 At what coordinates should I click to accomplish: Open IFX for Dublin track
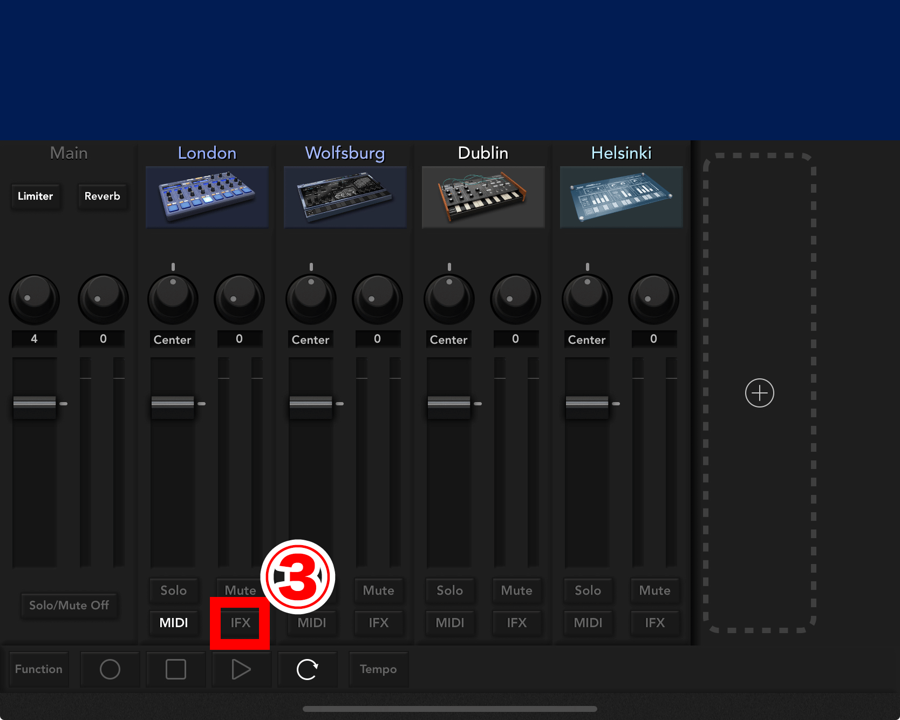click(517, 623)
